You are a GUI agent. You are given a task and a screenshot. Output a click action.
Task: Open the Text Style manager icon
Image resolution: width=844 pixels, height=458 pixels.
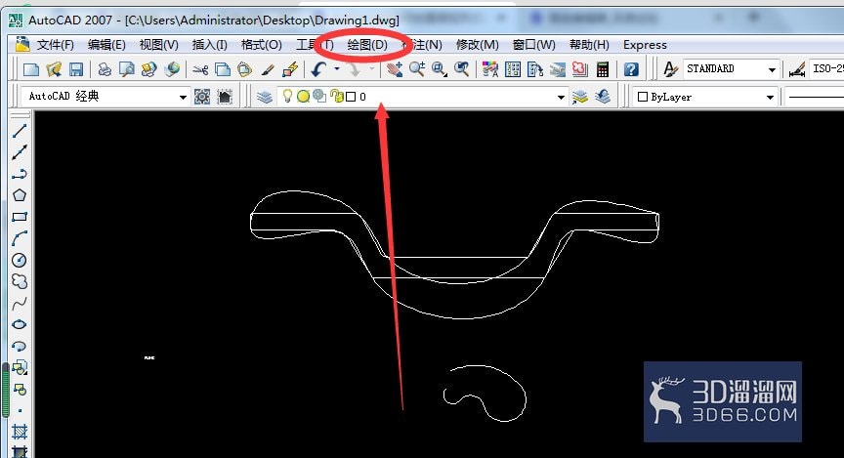669,69
